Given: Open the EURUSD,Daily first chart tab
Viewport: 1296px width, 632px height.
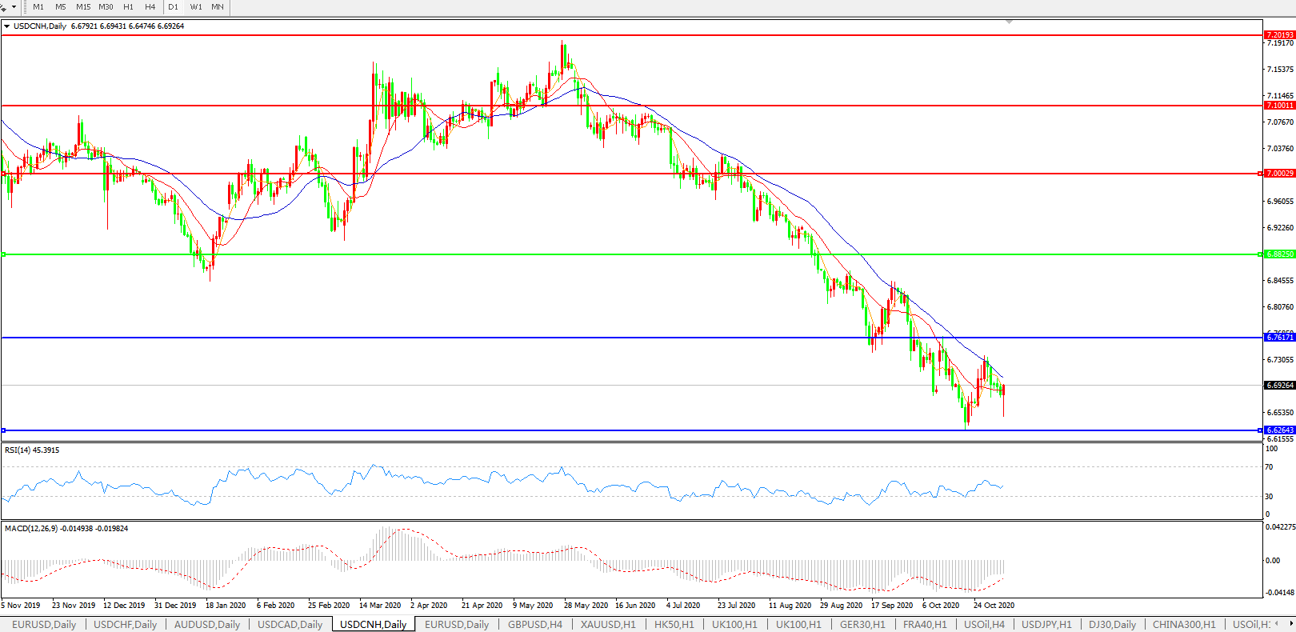Looking at the screenshot, I should pos(44,624).
